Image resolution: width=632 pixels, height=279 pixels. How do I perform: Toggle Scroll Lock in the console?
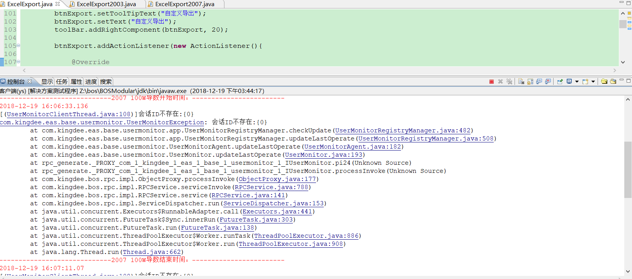coord(530,81)
